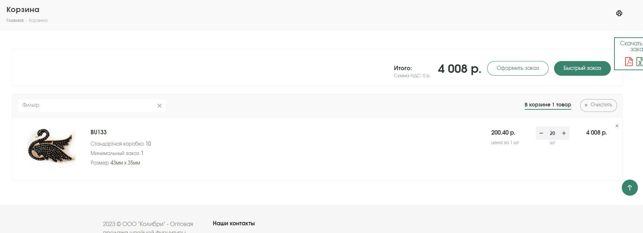Click the quantity field showing 20
Image resolution: width=643 pixels, height=233 pixels.
coord(552,133)
